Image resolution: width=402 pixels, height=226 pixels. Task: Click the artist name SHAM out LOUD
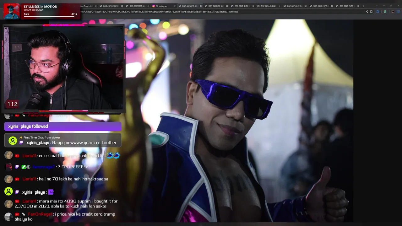(x=33, y=10)
